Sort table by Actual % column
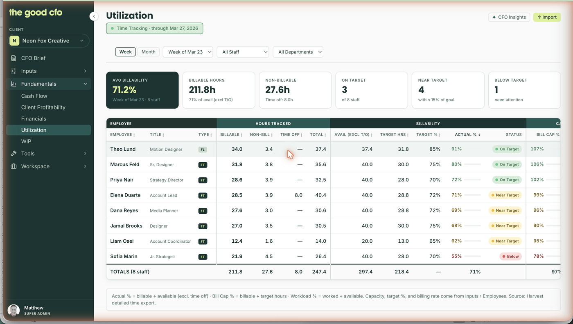 pyautogui.click(x=468, y=134)
